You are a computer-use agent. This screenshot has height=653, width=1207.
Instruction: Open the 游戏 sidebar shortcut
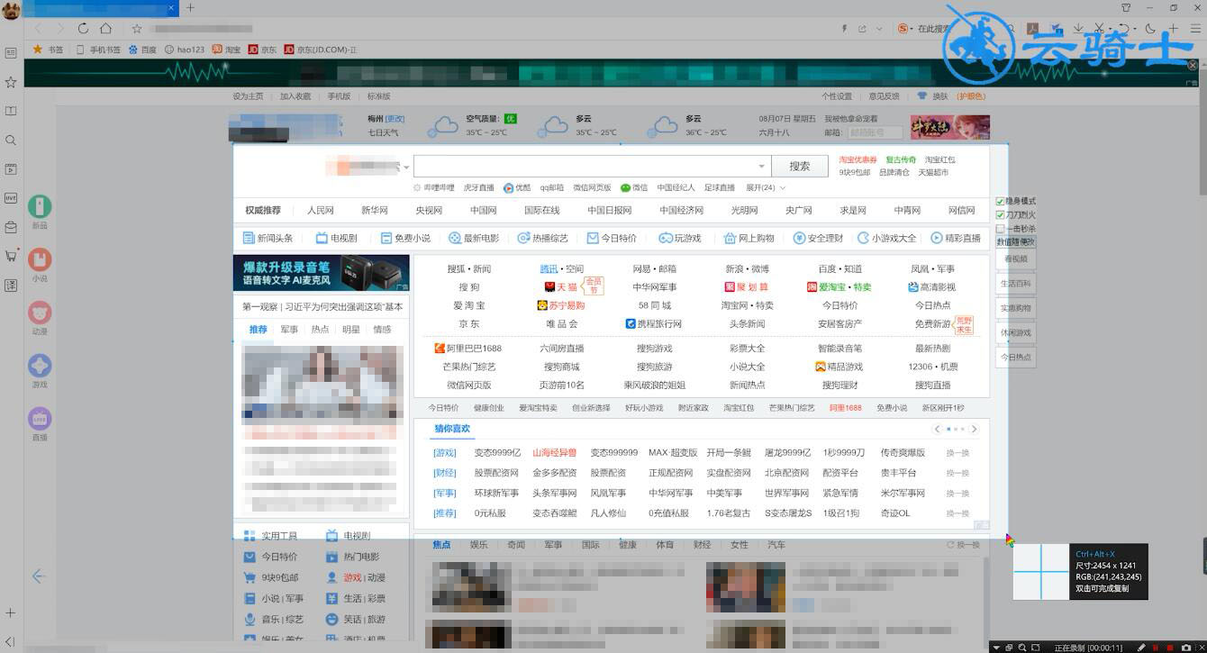coord(40,371)
